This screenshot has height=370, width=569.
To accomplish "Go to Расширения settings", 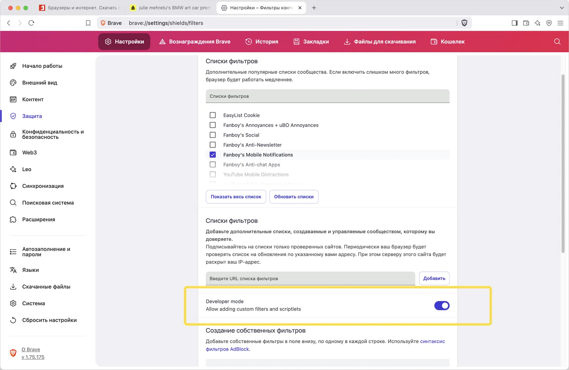I will [x=39, y=219].
